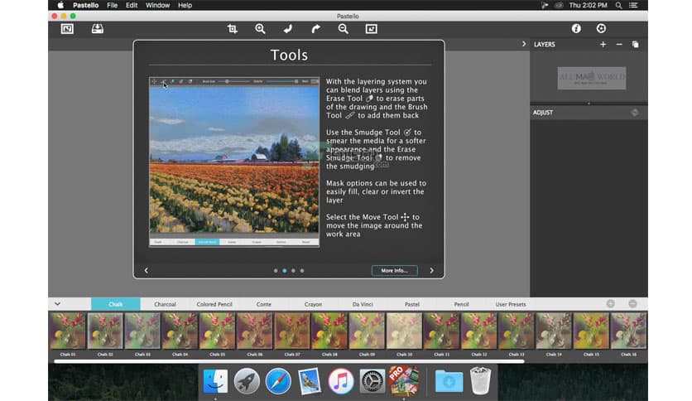692x401 pixels.
Task: Select the second tutorial page dot
Action: [285, 271]
